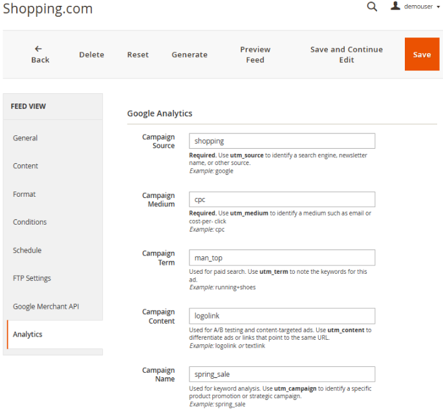
Task: Click the 'Example: running+shoes' hint text
Action: (222, 287)
